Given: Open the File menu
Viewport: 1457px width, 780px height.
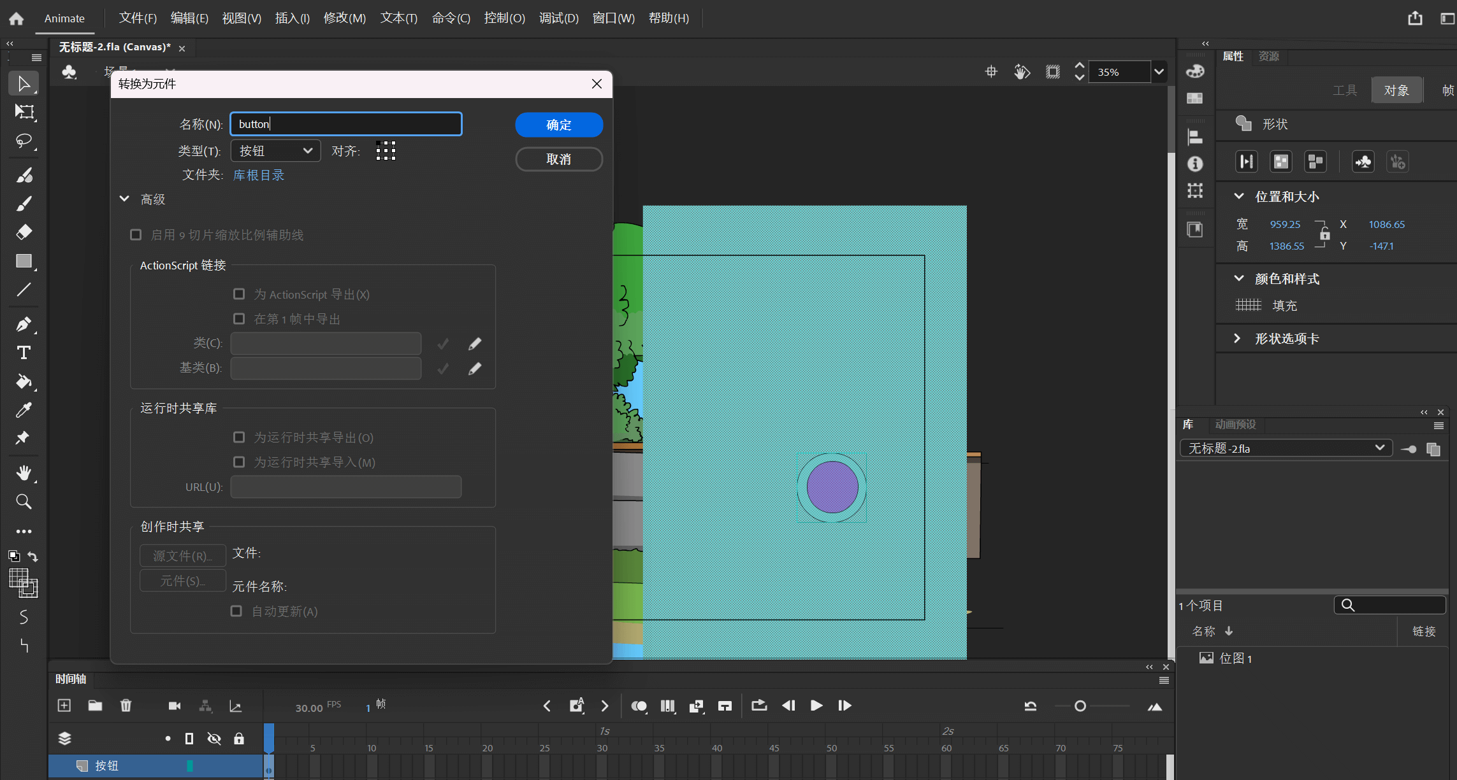Looking at the screenshot, I should point(138,18).
